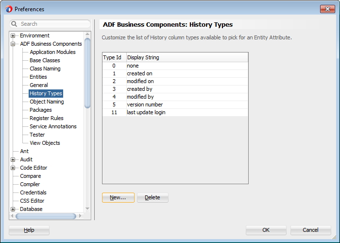
Task: Expand the Code Editor tree node
Action: coord(13,168)
